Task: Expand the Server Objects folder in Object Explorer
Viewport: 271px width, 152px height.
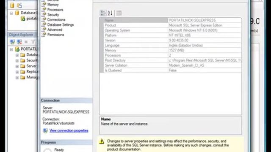Action: [17, 66]
